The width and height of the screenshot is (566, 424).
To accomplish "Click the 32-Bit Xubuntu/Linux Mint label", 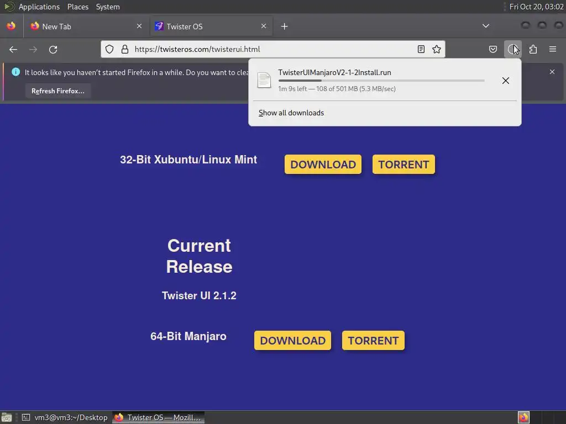I will point(188,160).
